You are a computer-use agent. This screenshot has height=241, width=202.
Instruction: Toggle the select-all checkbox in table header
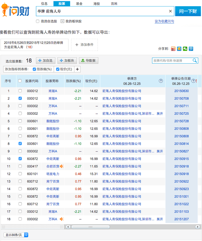[20, 81]
